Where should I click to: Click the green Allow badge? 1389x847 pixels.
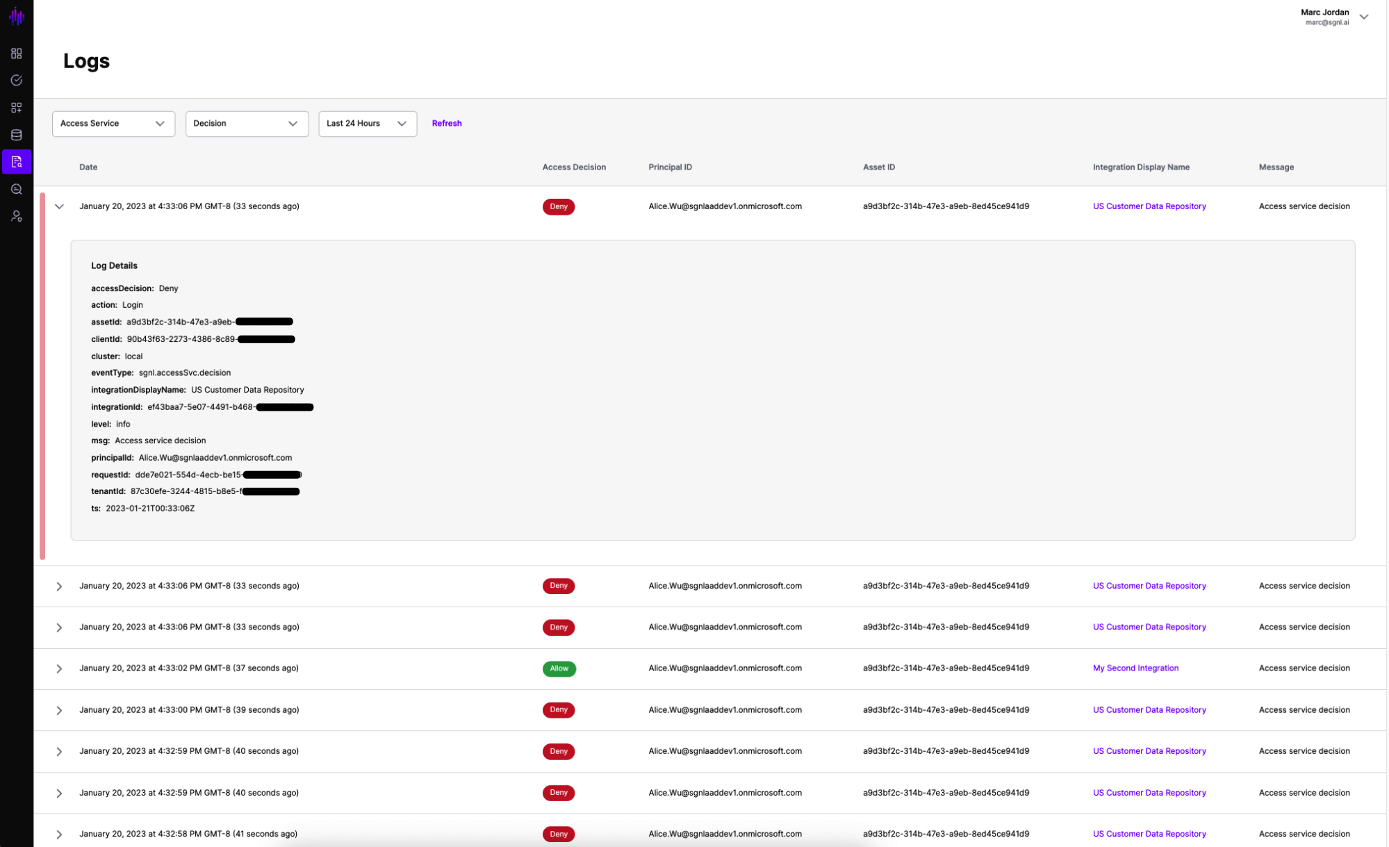click(x=559, y=668)
